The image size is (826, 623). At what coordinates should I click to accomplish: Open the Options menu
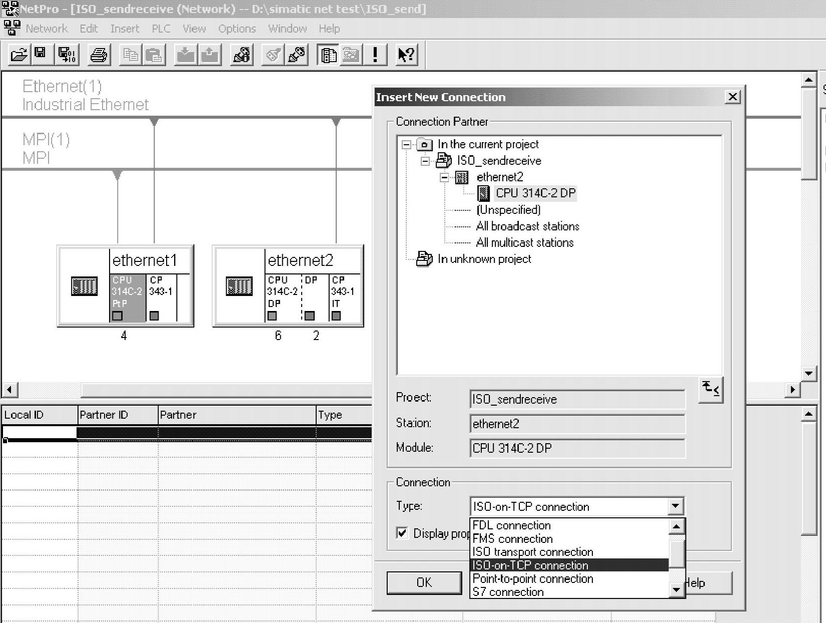pyautogui.click(x=237, y=29)
